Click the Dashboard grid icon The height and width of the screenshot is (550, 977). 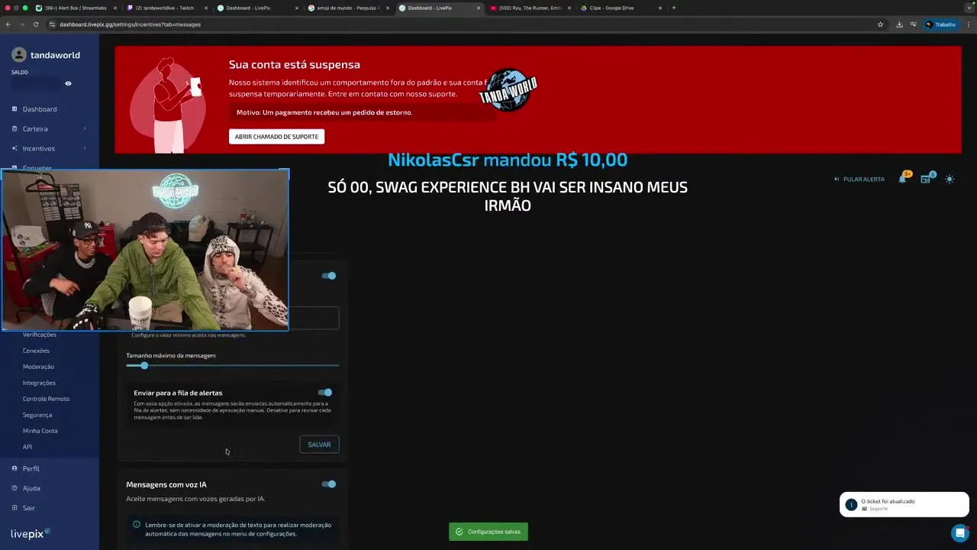[x=15, y=109]
